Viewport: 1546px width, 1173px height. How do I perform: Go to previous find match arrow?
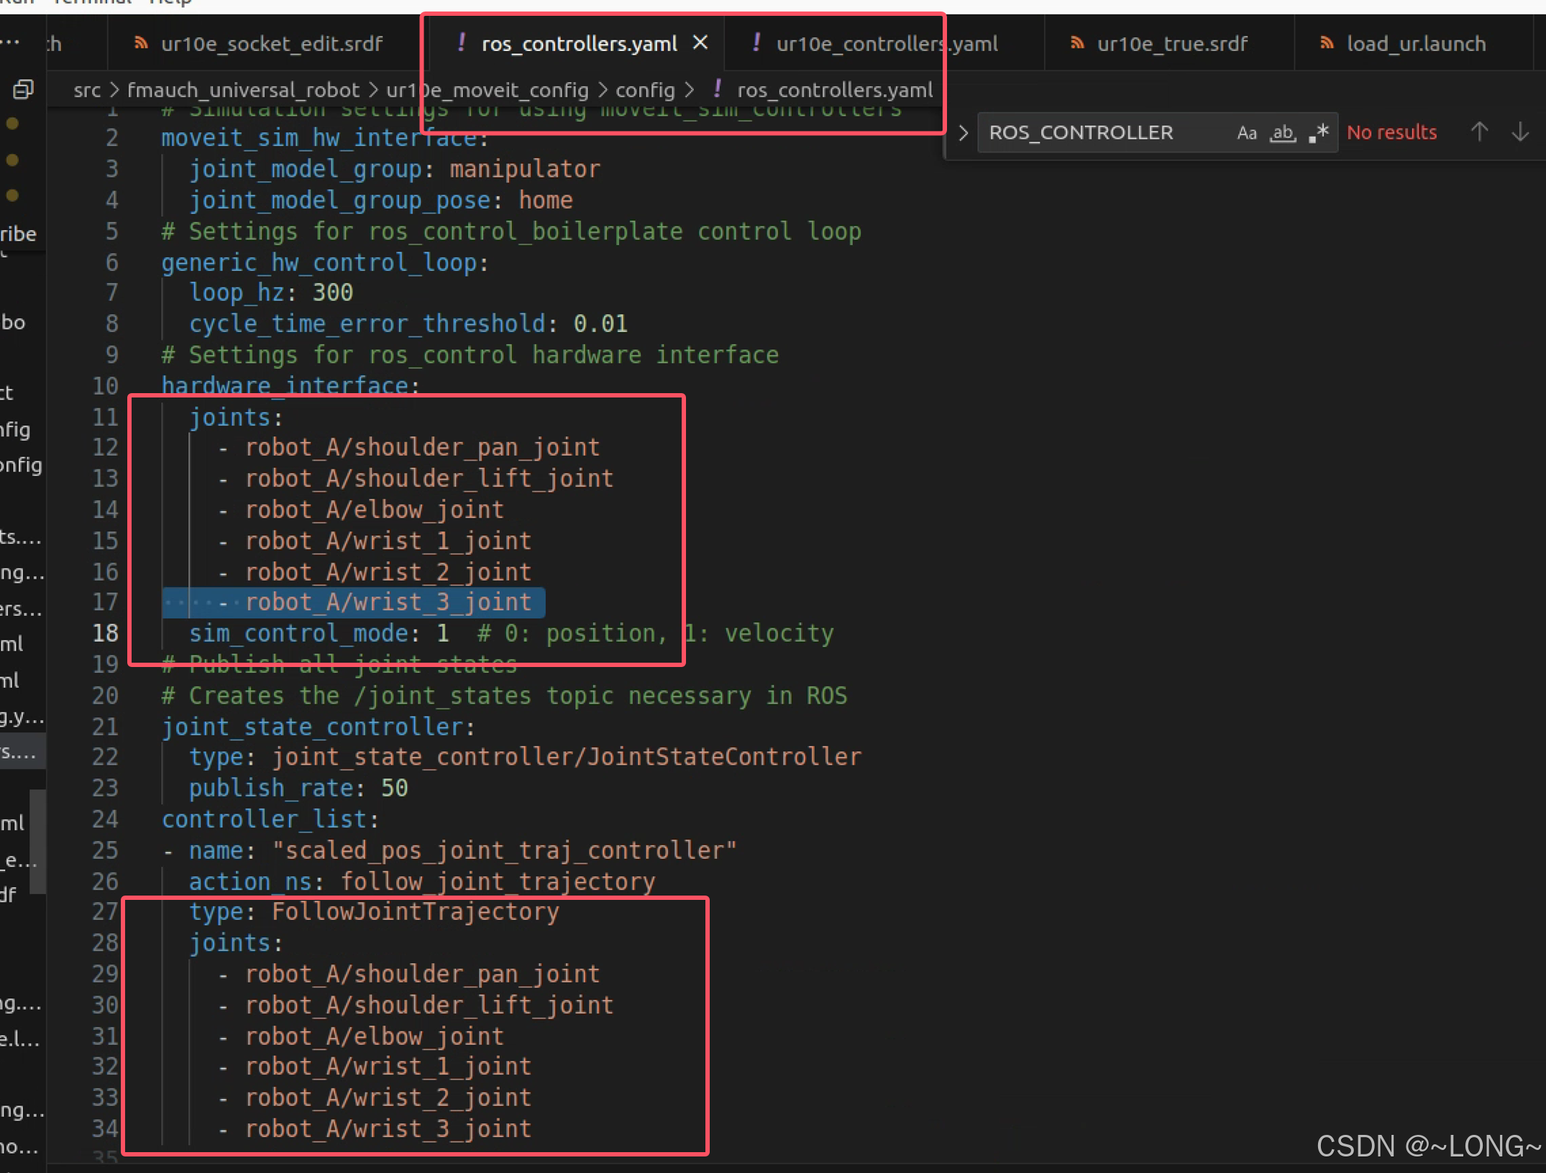[1479, 132]
